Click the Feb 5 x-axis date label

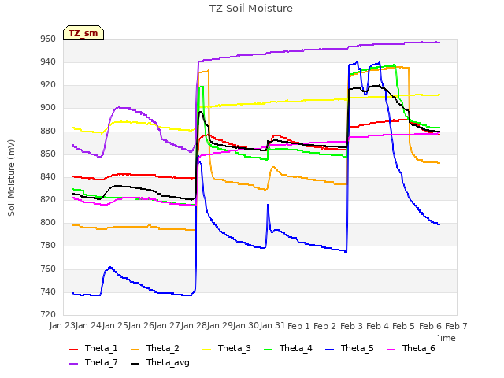click(x=404, y=326)
